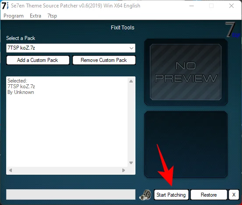This screenshot has width=242, height=205.
Task: Click the scroll down arrow in info box
Action: click(x=131, y=163)
